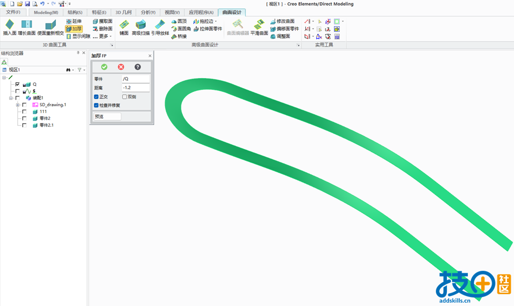Check the checkbox next to part 111
This screenshot has width=514, height=306.
24,112
